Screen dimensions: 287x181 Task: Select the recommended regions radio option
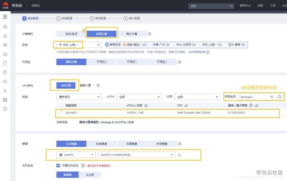(107, 45)
